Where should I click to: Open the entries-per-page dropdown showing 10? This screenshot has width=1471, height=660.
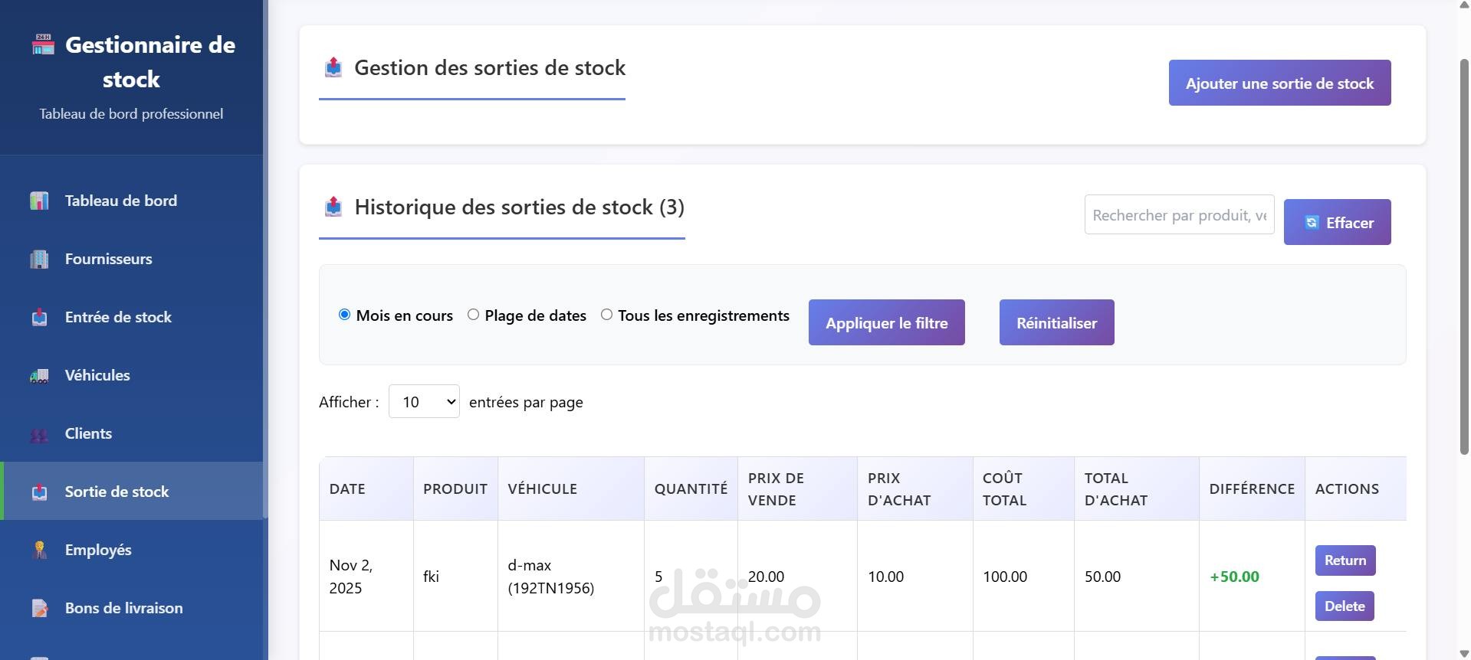[x=424, y=401]
